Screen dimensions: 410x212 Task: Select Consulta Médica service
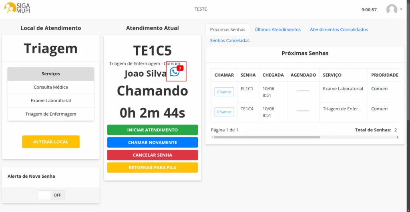pos(51,87)
